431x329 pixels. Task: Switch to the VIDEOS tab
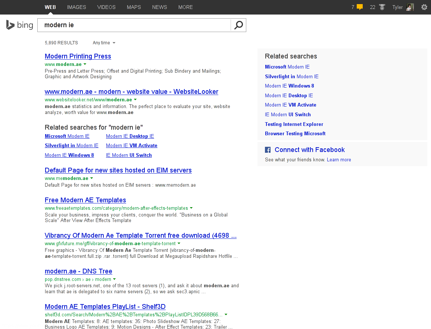tap(106, 7)
